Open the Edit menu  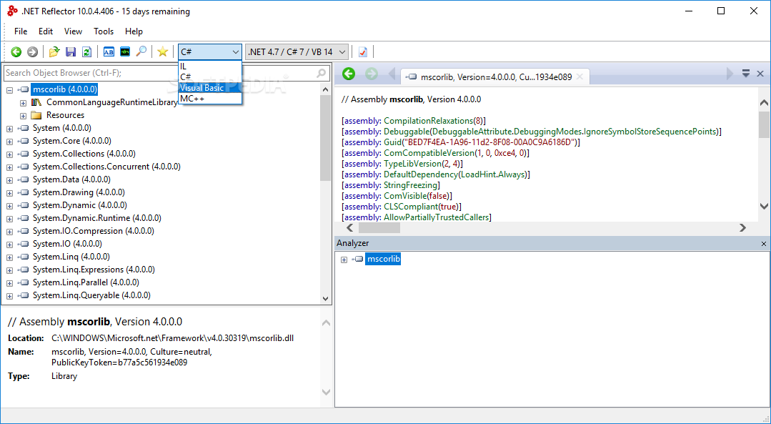tap(46, 31)
